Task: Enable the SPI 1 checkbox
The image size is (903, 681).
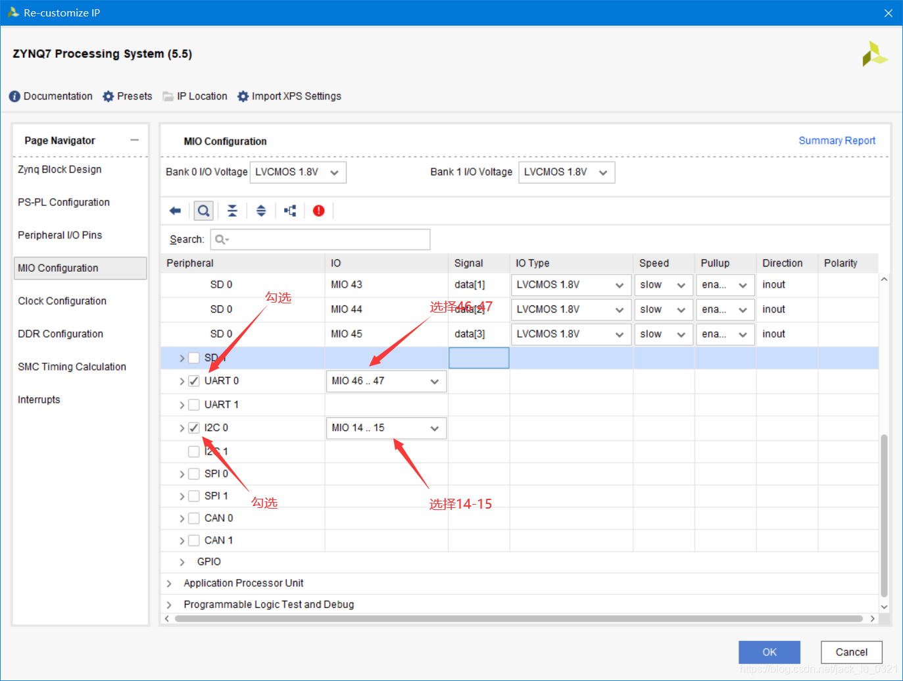Action: click(x=194, y=496)
